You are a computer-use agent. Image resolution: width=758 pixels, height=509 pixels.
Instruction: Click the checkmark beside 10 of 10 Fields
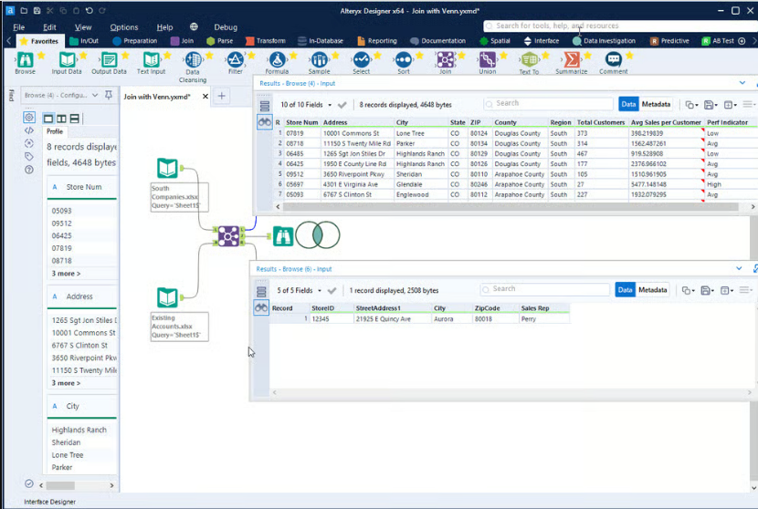[342, 105]
